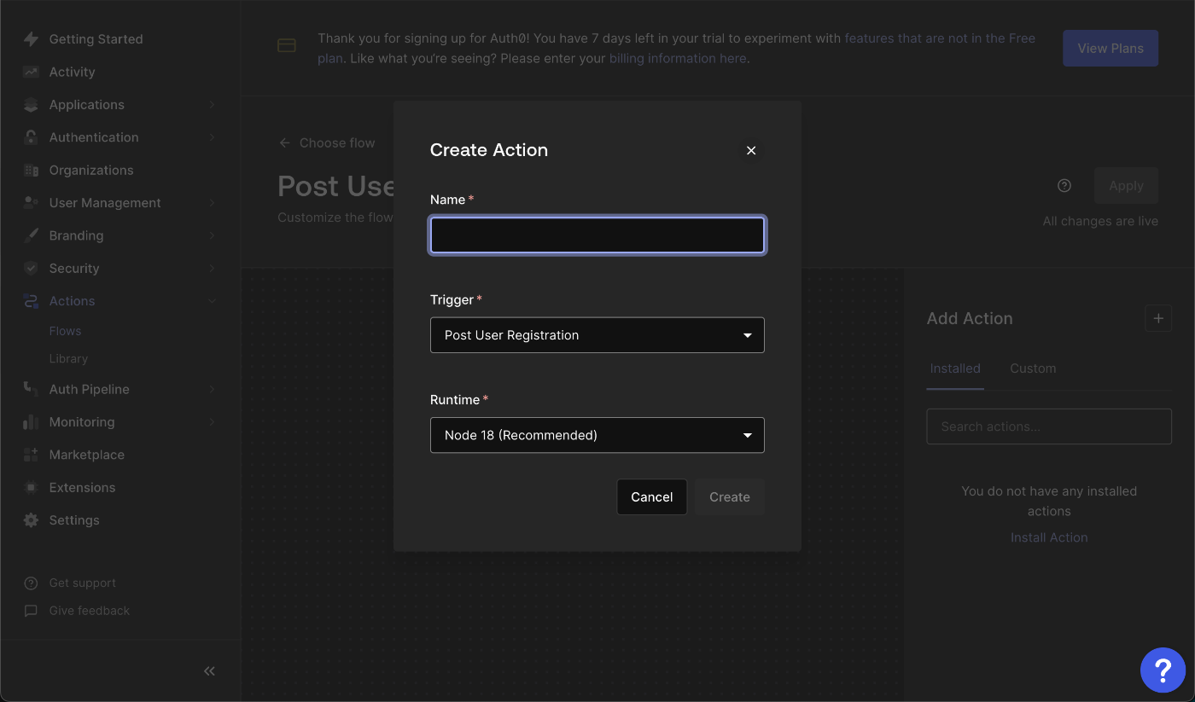Image resolution: width=1195 pixels, height=702 pixels.
Task: Click the Marketplace grid icon
Action: 31,455
